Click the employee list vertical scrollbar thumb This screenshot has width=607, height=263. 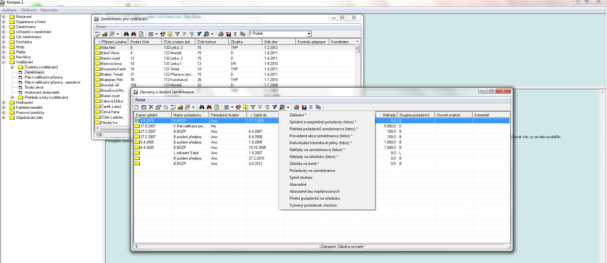point(357,49)
